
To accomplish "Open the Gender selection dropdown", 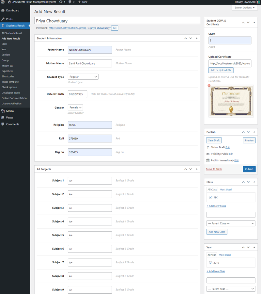I will click(75, 107).
